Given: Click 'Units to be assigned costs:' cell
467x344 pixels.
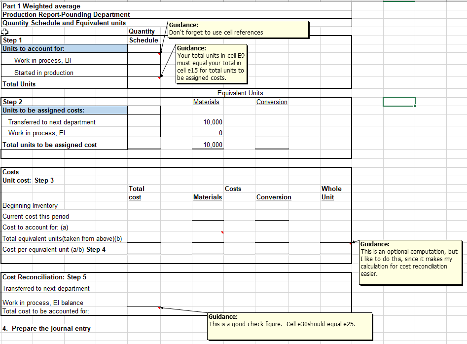Looking at the screenshot, I should tap(64, 110).
